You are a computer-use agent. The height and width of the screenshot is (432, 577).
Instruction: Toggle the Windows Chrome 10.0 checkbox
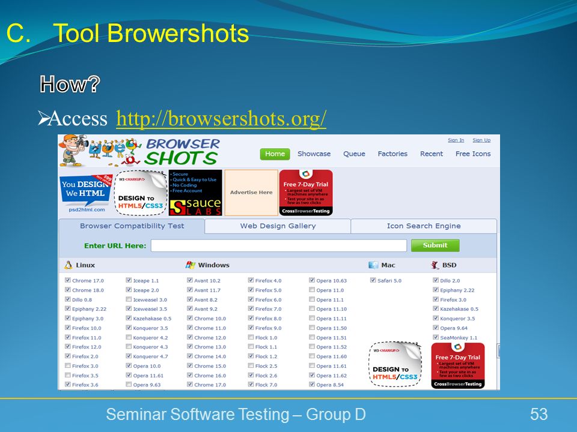pos(190,318)
